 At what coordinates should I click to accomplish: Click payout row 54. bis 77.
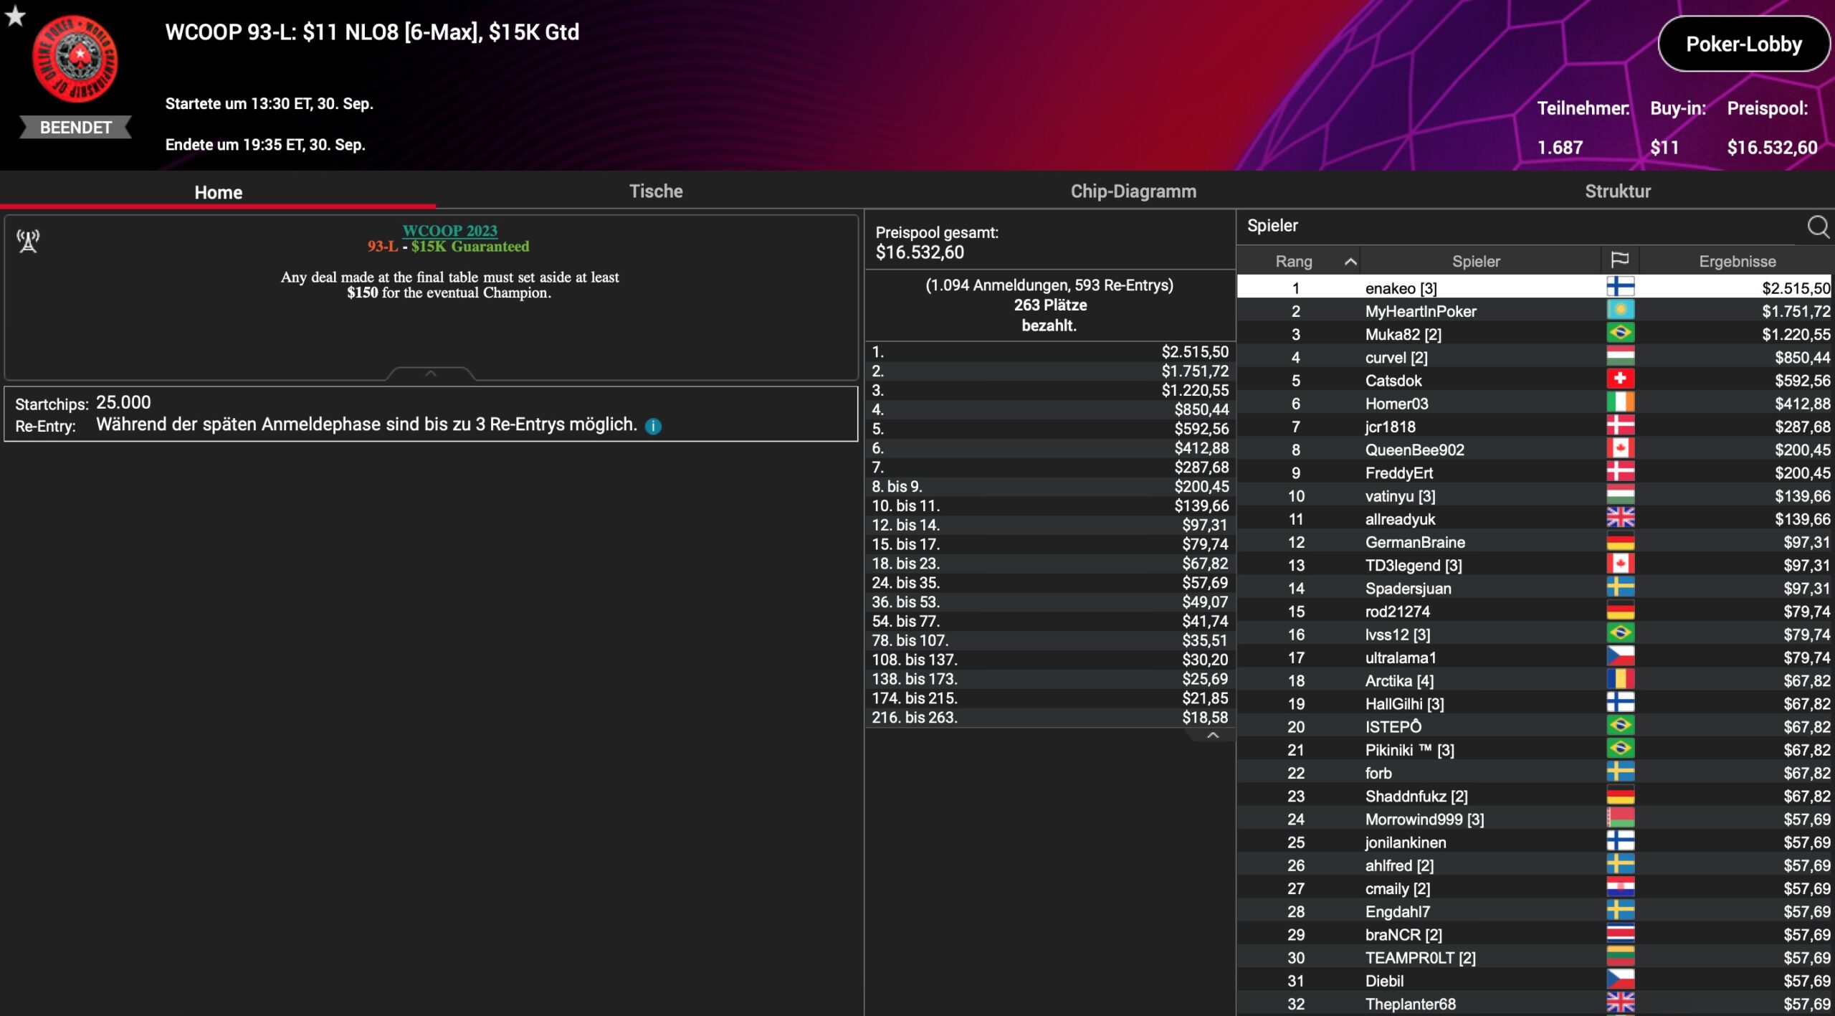pos(1050,621)
